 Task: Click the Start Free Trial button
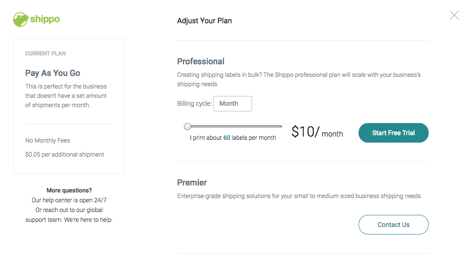pyautogui.click(x=393, y=133)
